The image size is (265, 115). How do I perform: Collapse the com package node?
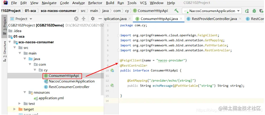click(x=30, y=64)
